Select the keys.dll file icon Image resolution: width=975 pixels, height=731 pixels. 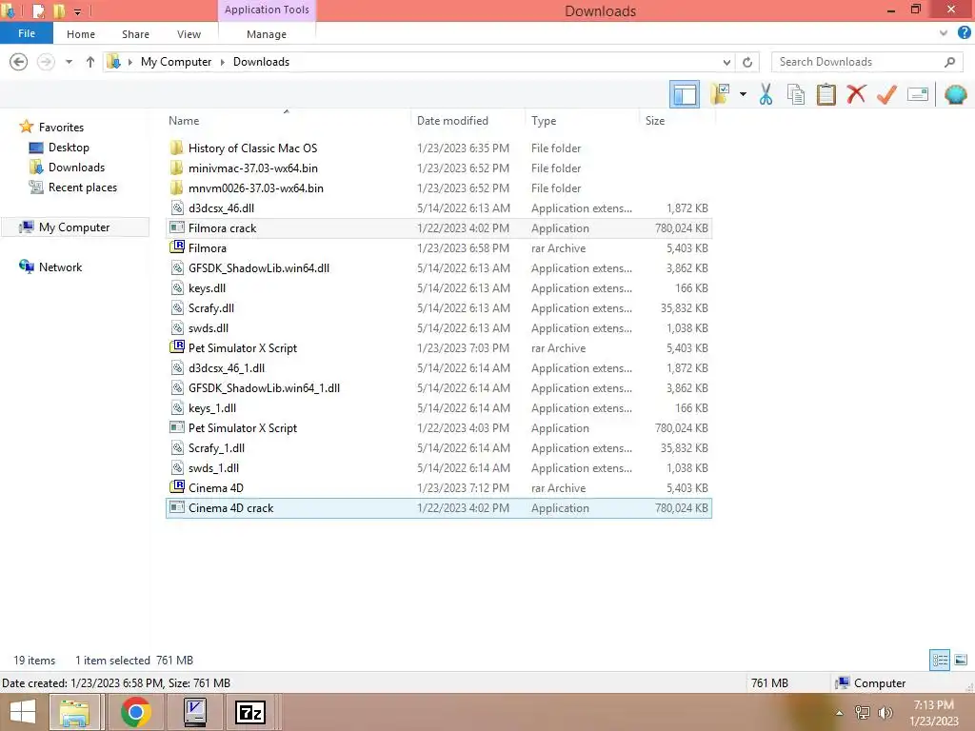point(177,287)
